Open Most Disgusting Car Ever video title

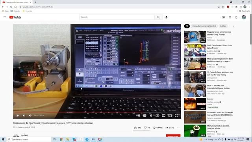pyautogui.click(x=220, y=60)
